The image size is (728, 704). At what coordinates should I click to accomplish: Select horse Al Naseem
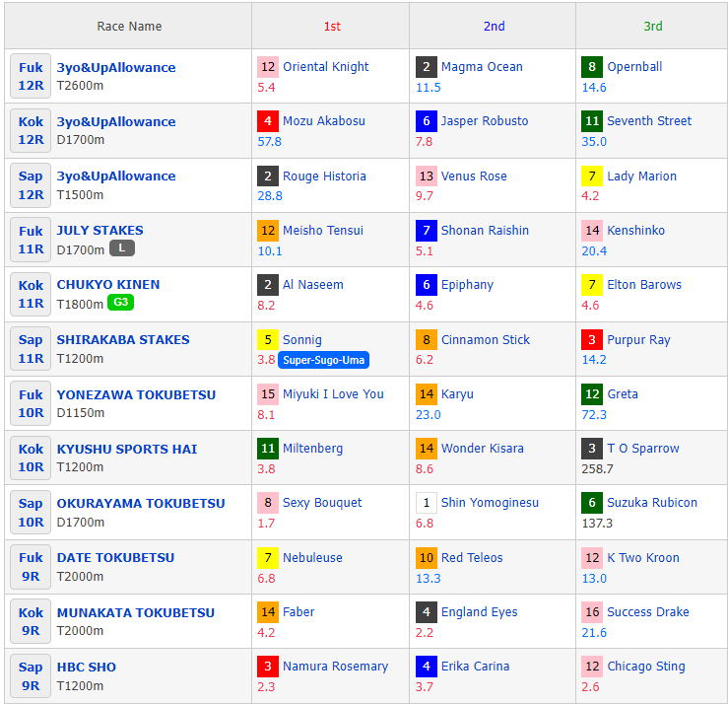[312, 285]
